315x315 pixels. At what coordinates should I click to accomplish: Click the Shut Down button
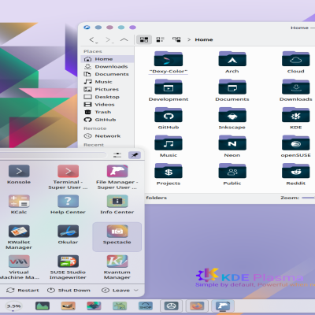point(69,291)
